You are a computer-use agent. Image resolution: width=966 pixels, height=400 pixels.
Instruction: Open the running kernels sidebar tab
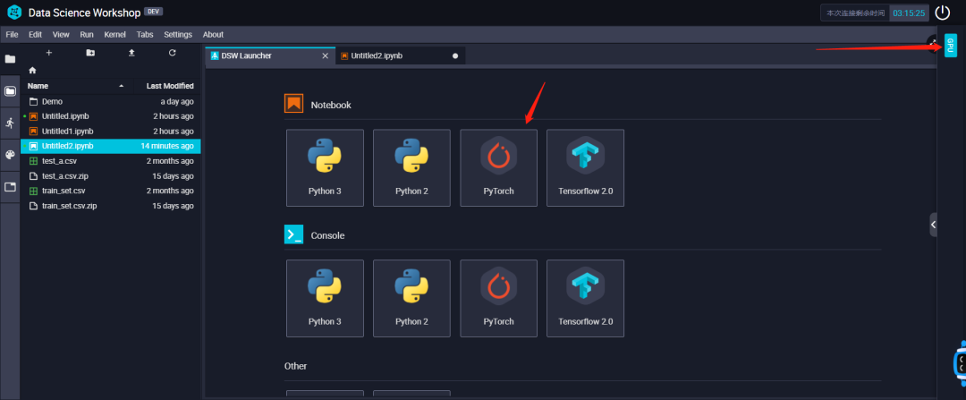(x=10, y=123)
